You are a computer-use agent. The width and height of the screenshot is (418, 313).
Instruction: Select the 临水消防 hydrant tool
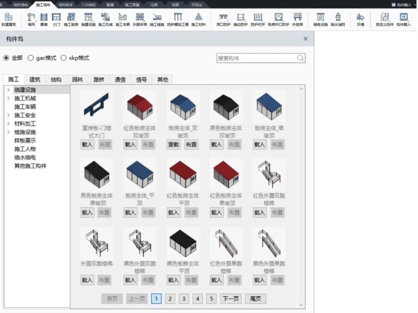click(x=338, y=20)
